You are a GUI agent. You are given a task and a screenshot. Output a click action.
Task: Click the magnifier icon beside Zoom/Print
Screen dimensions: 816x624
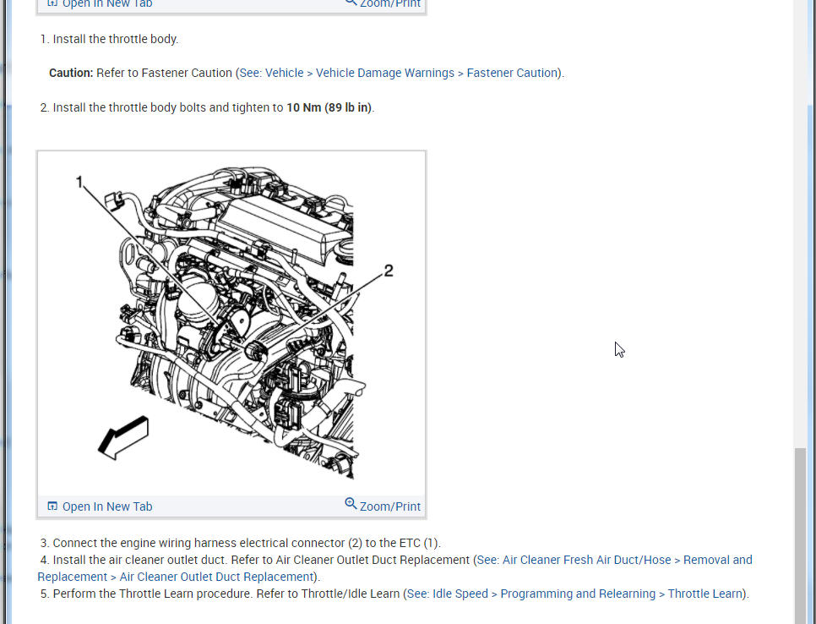(351, 504)
